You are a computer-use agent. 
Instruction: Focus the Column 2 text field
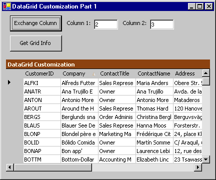[x=162, y=24]
